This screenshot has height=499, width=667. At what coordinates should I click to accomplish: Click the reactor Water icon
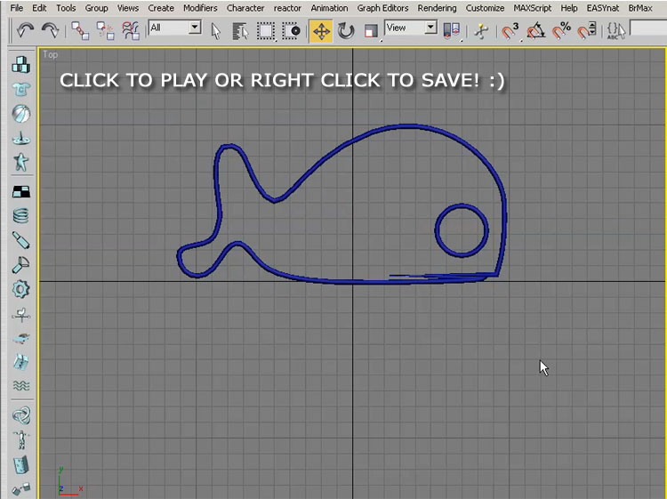pos(20,385)
